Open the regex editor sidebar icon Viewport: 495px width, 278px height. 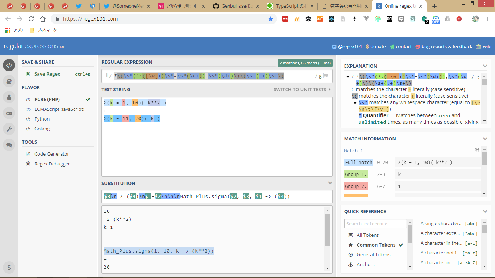click(9, 65)
